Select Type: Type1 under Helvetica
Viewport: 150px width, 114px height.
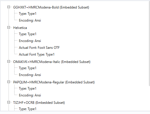point(28,34)
